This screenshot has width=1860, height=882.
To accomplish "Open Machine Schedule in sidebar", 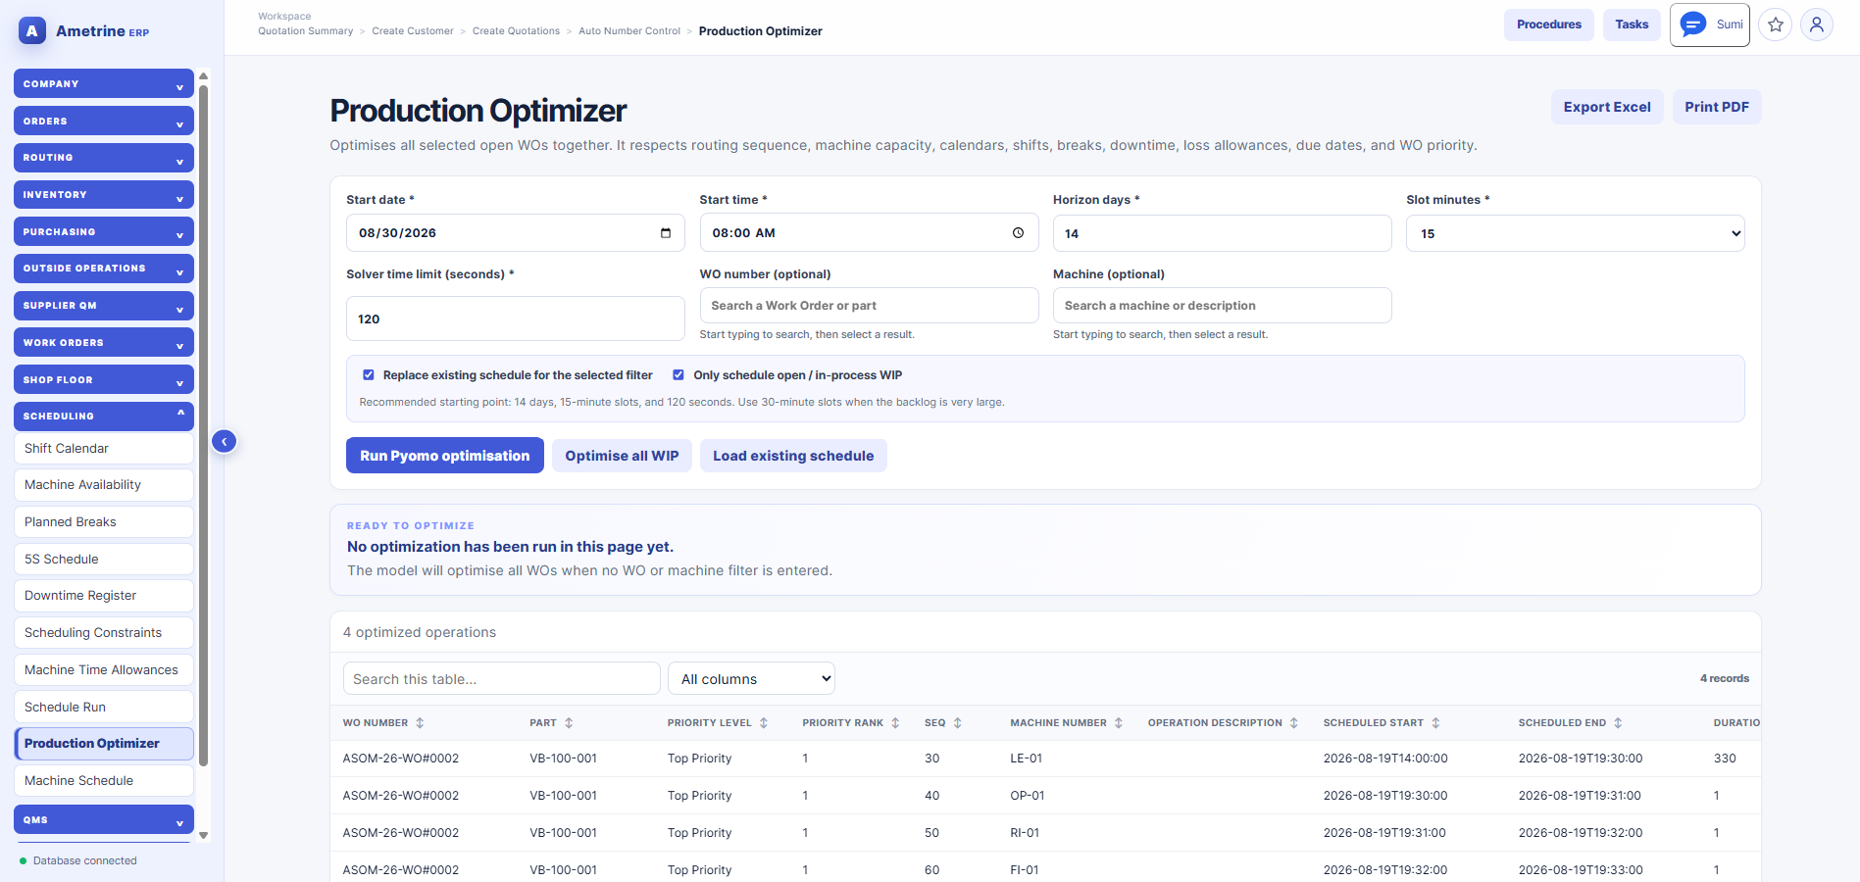I will [x=104, y=780].
